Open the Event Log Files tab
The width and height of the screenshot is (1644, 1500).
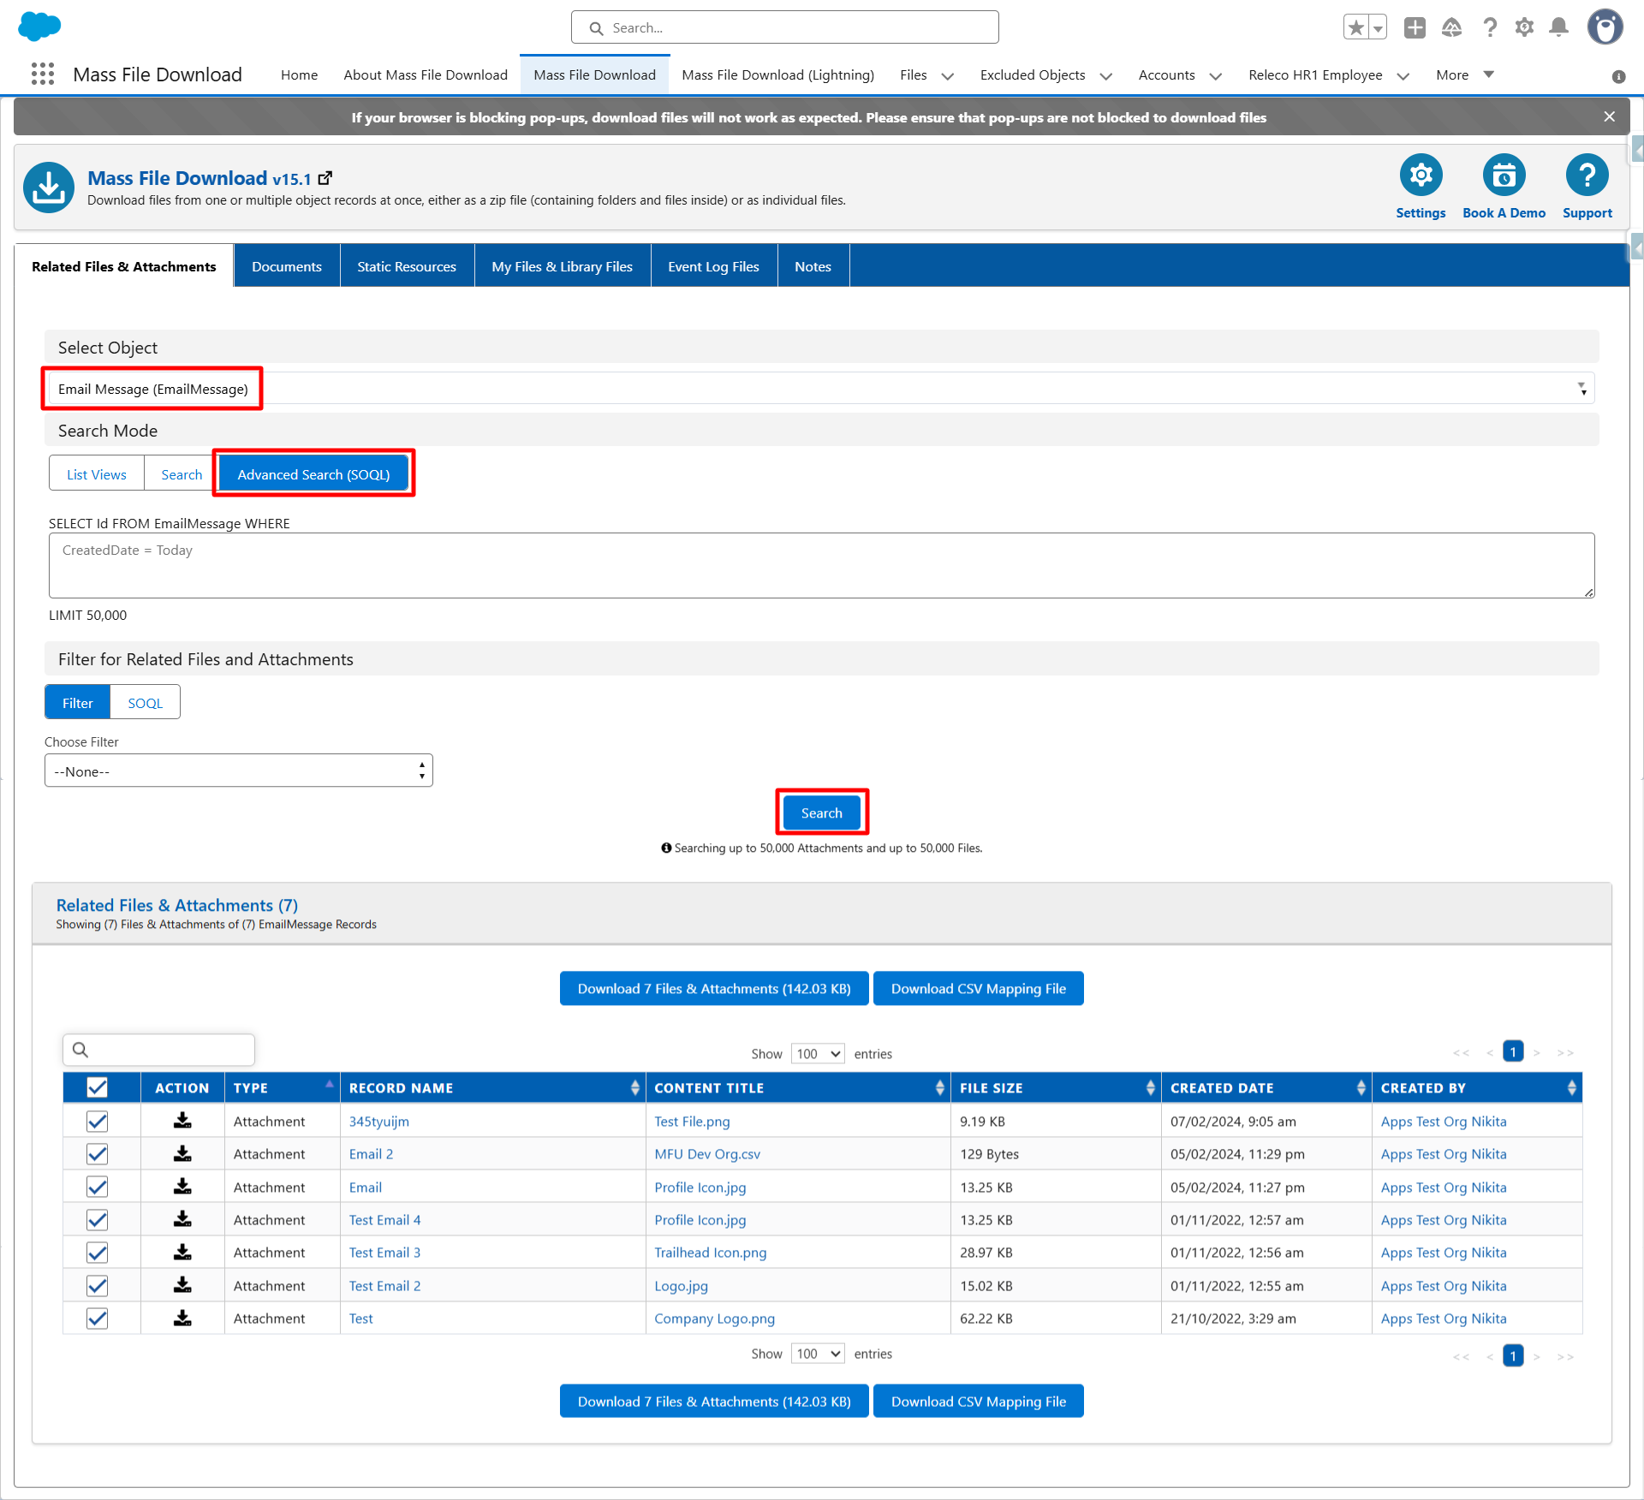tap(713, 266)
